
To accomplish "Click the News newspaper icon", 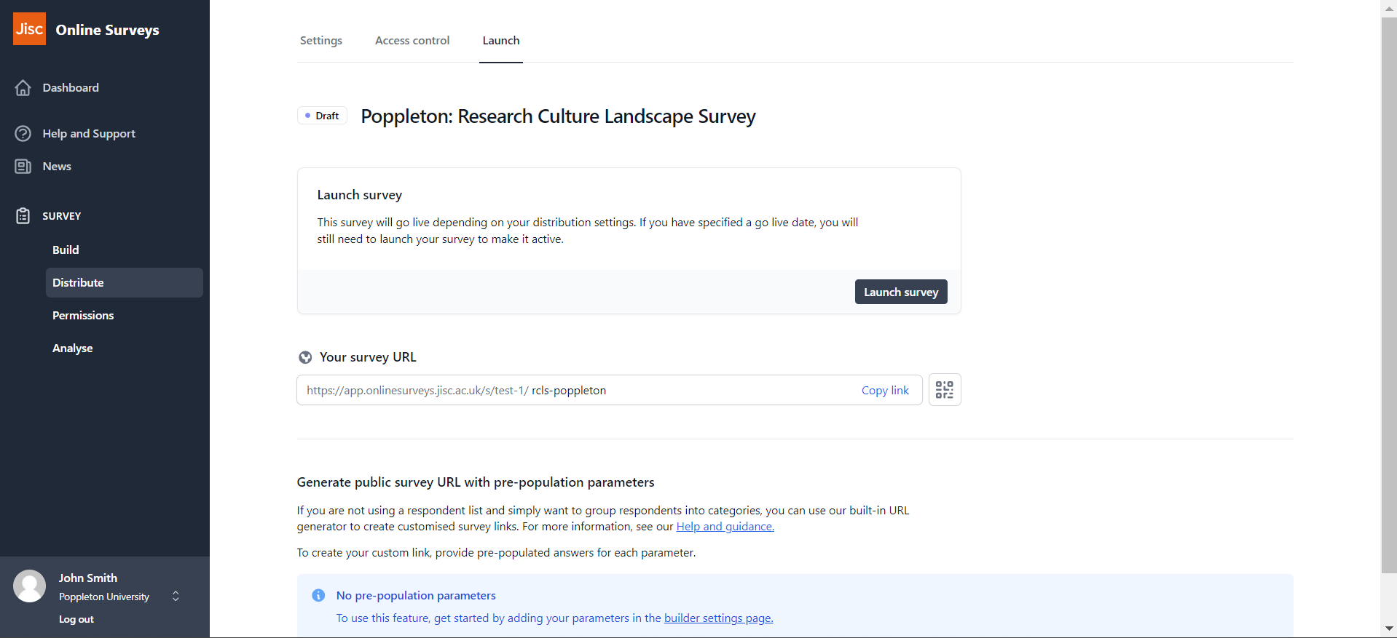I will pyautogui.click(x=23, y=167).
